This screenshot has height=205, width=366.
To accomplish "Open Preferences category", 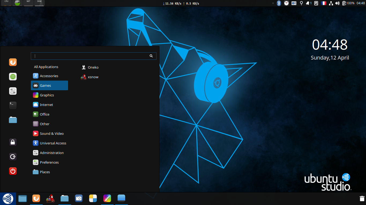I will point(49,162).
